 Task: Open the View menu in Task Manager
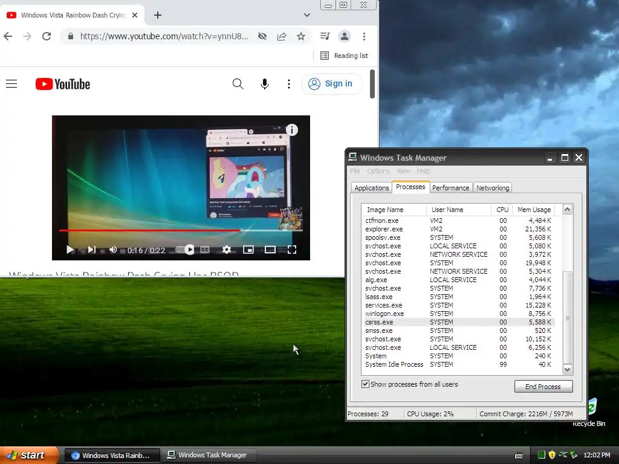pyautogui.click(x=403, y=171)
